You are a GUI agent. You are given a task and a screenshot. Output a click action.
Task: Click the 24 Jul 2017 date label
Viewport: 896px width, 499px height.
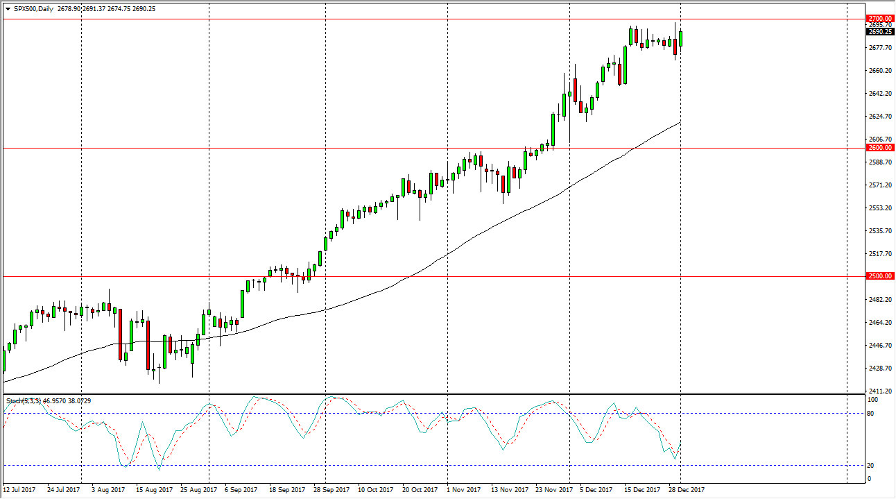click(64, 490)
